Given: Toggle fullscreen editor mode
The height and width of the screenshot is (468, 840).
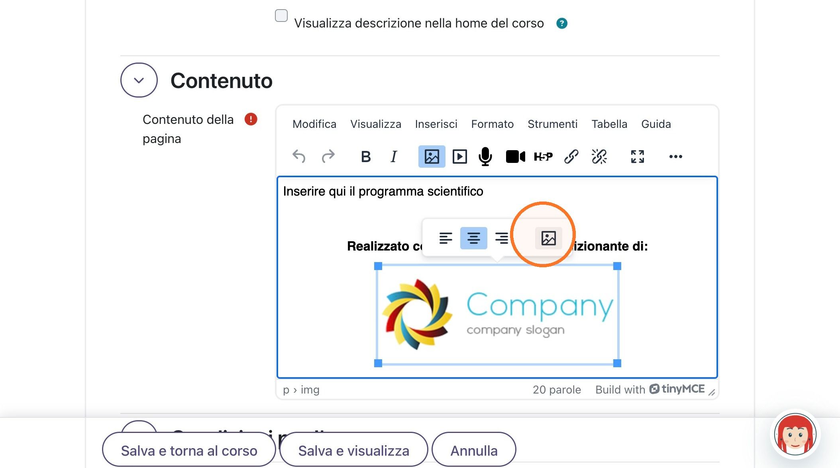Looking at the screenshot, I should coord(637,157).
